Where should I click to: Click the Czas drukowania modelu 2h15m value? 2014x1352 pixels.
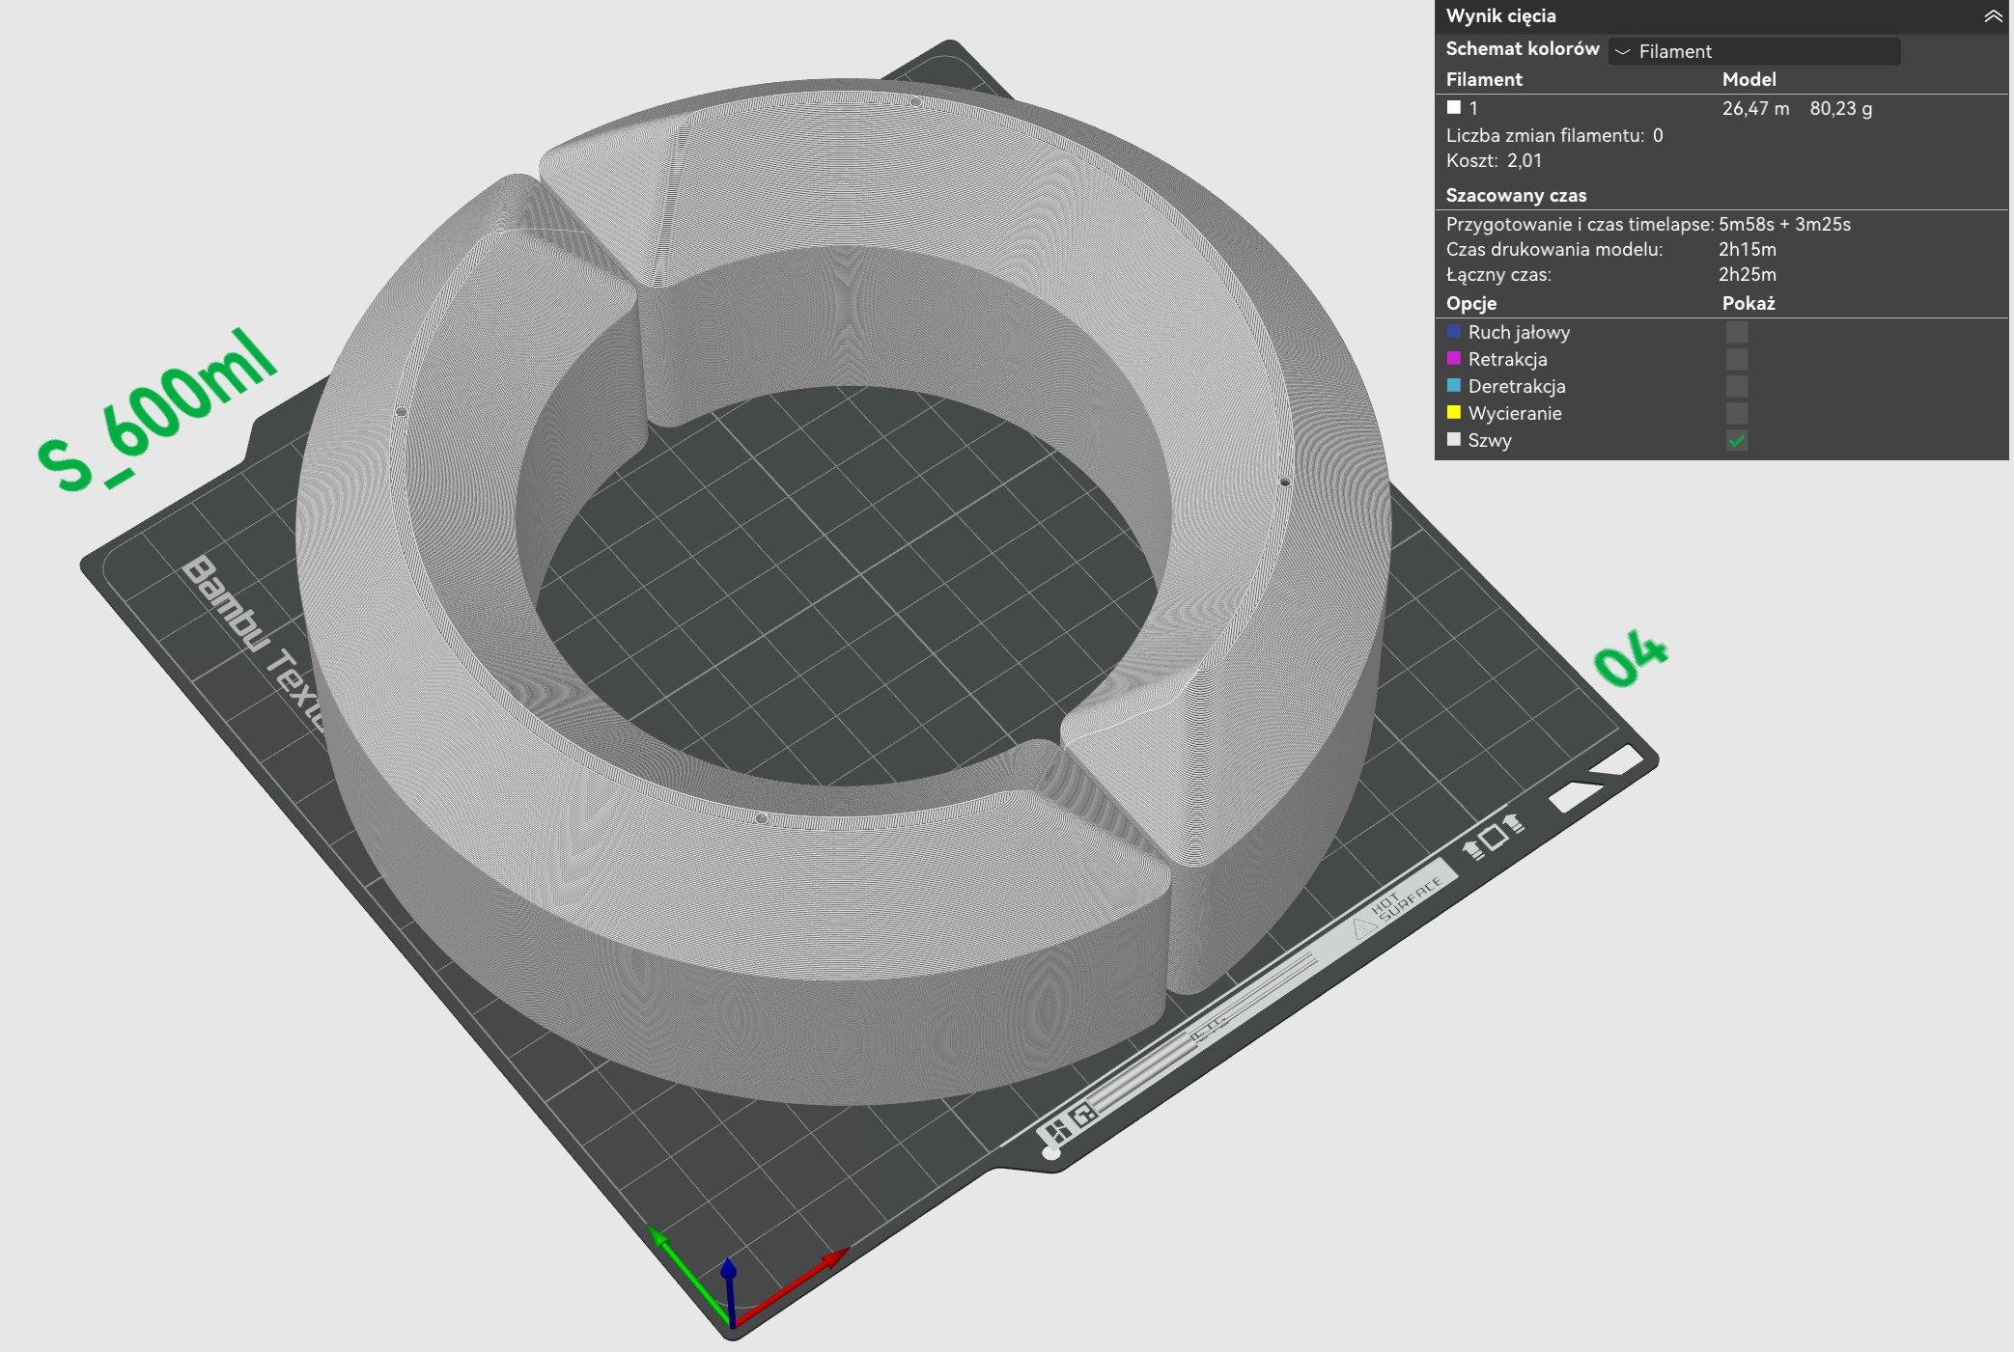click(x=1747, y=249)
